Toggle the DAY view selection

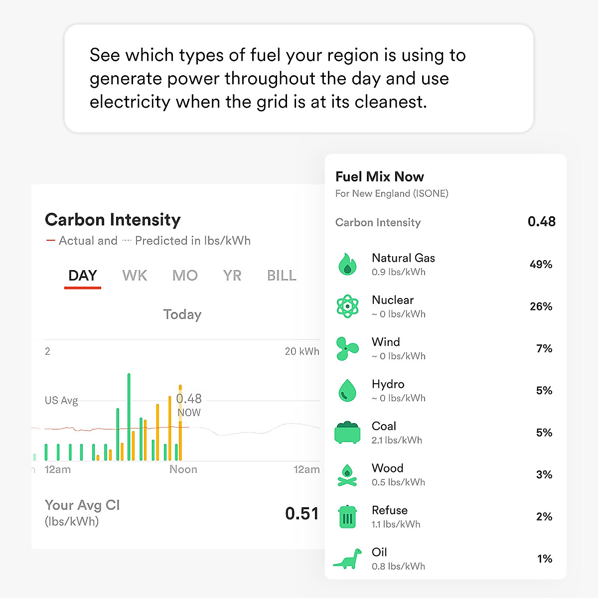click(83, 276)
